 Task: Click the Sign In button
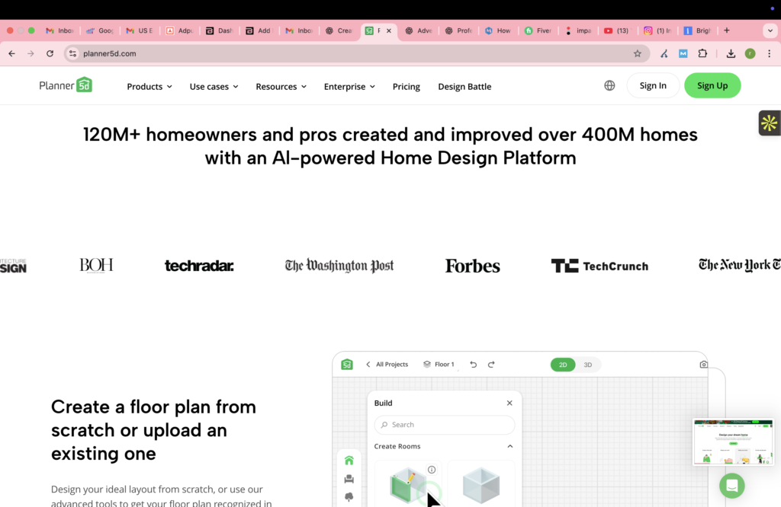[652, 86]
